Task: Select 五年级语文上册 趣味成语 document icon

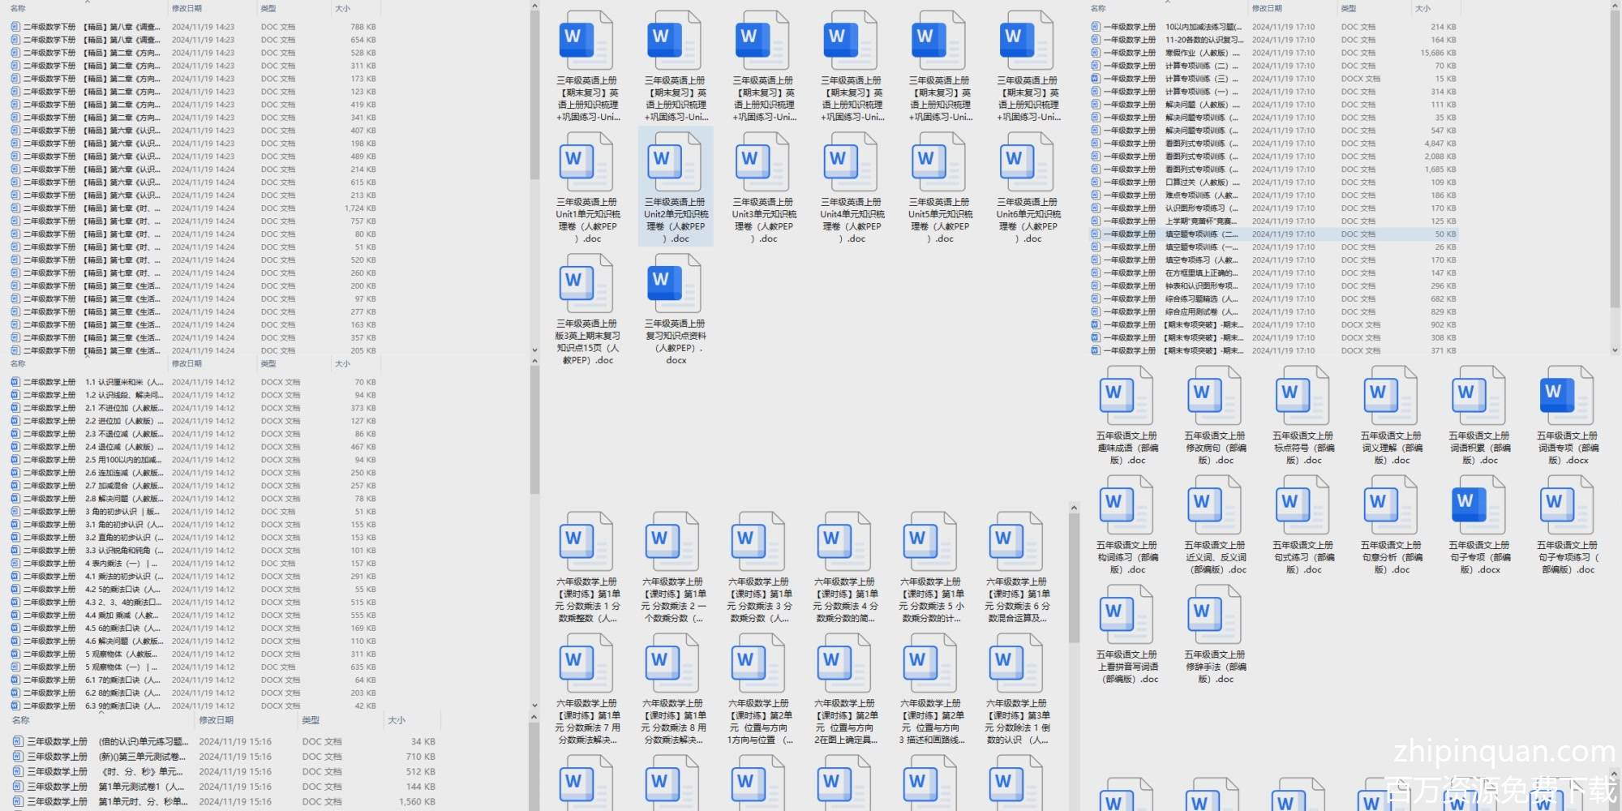Action: pyautogui.click(x=1126, y=396)
